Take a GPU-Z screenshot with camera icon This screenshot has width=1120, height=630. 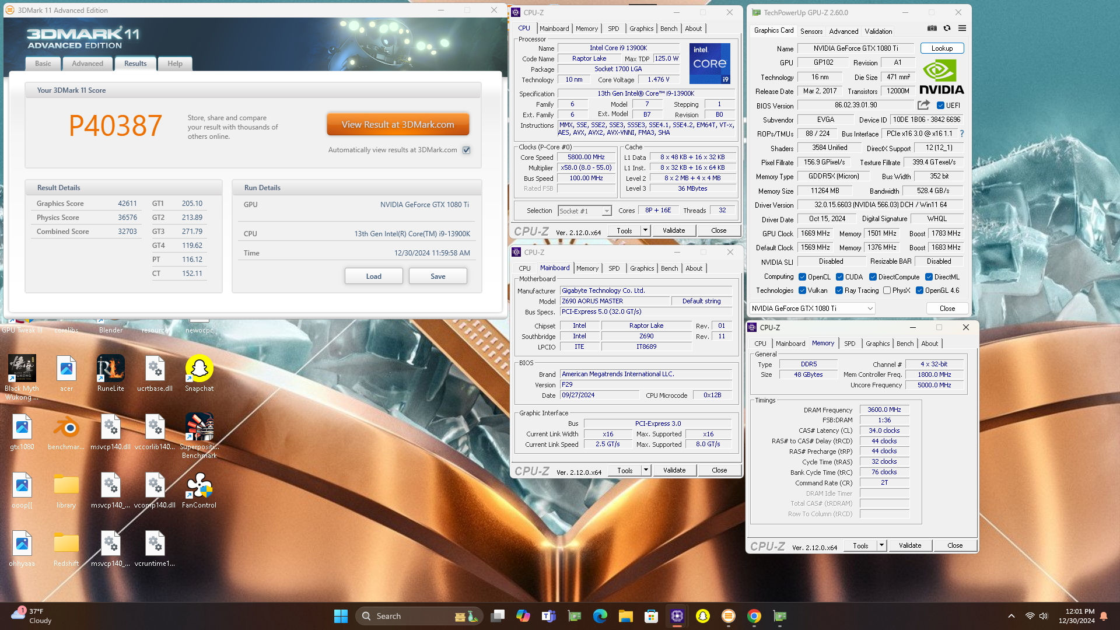pyautogui.click(x=932, y=28)
